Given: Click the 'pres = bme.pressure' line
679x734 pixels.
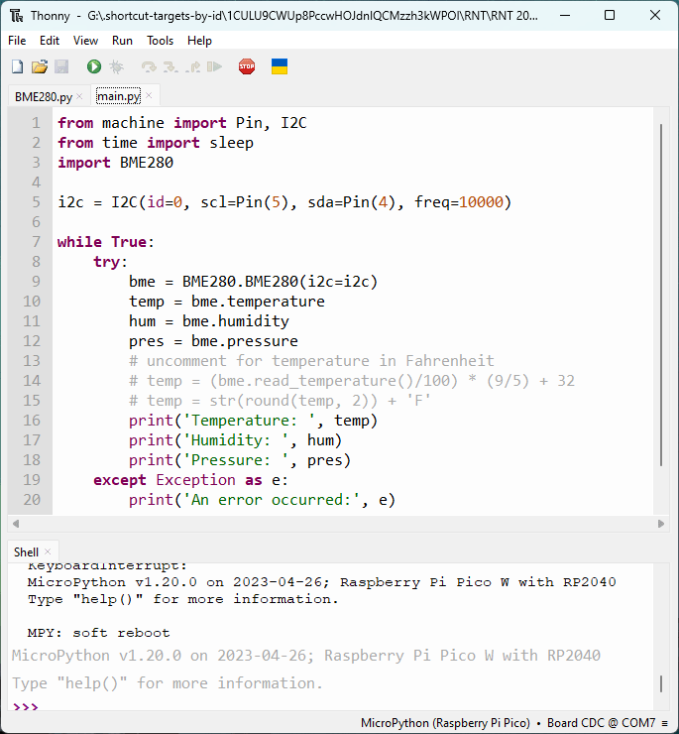Looking at the screenshot, I should pos(213,341).
